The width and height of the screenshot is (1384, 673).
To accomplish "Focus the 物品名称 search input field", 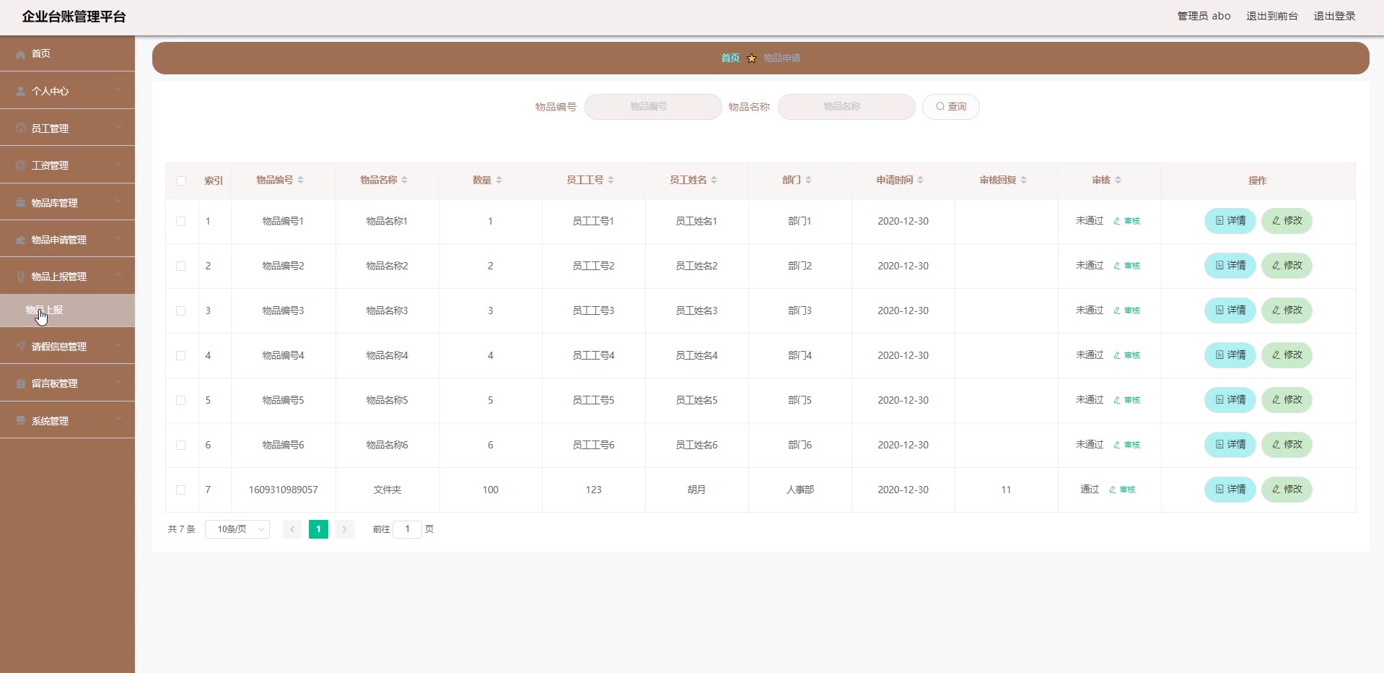I will (x=846, y=107).
